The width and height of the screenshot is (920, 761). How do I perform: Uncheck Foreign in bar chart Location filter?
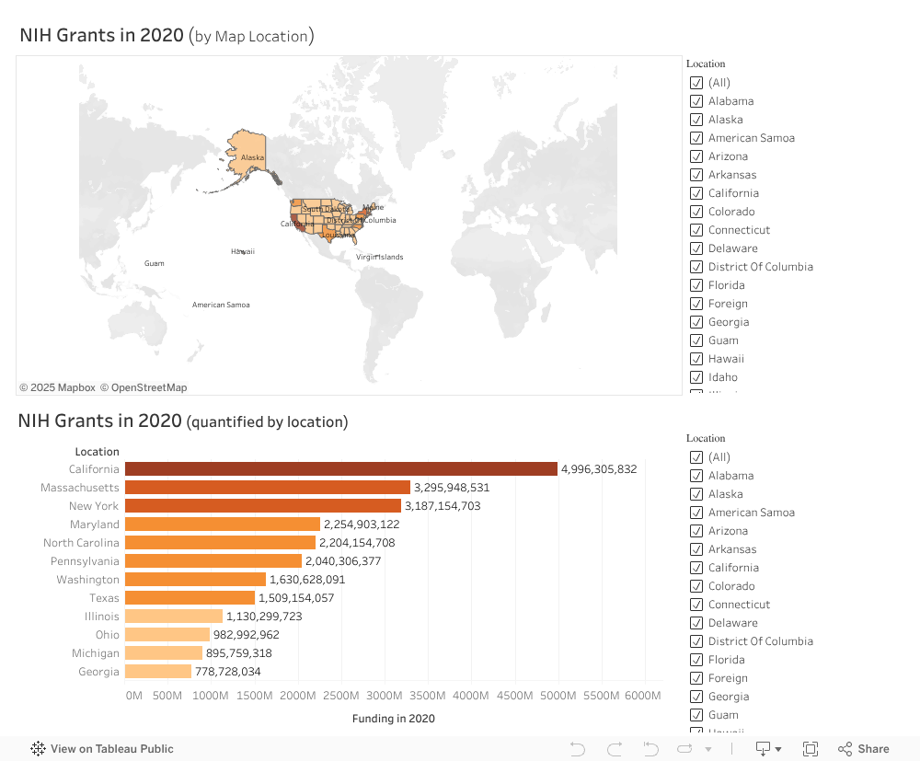(x=696, y=677)
